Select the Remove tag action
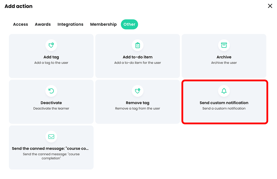The height and width of the screenshot is (179, 277). tap(137, 102)
